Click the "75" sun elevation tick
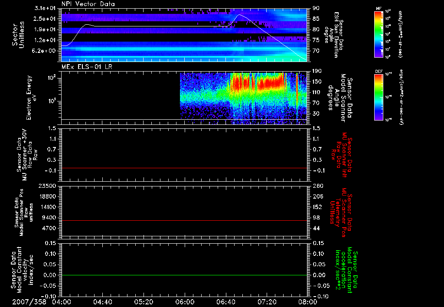Screen dimensions: 444x307 (316, 40)
